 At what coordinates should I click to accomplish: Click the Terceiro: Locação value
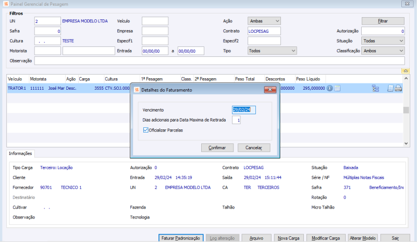click(56, 167)
